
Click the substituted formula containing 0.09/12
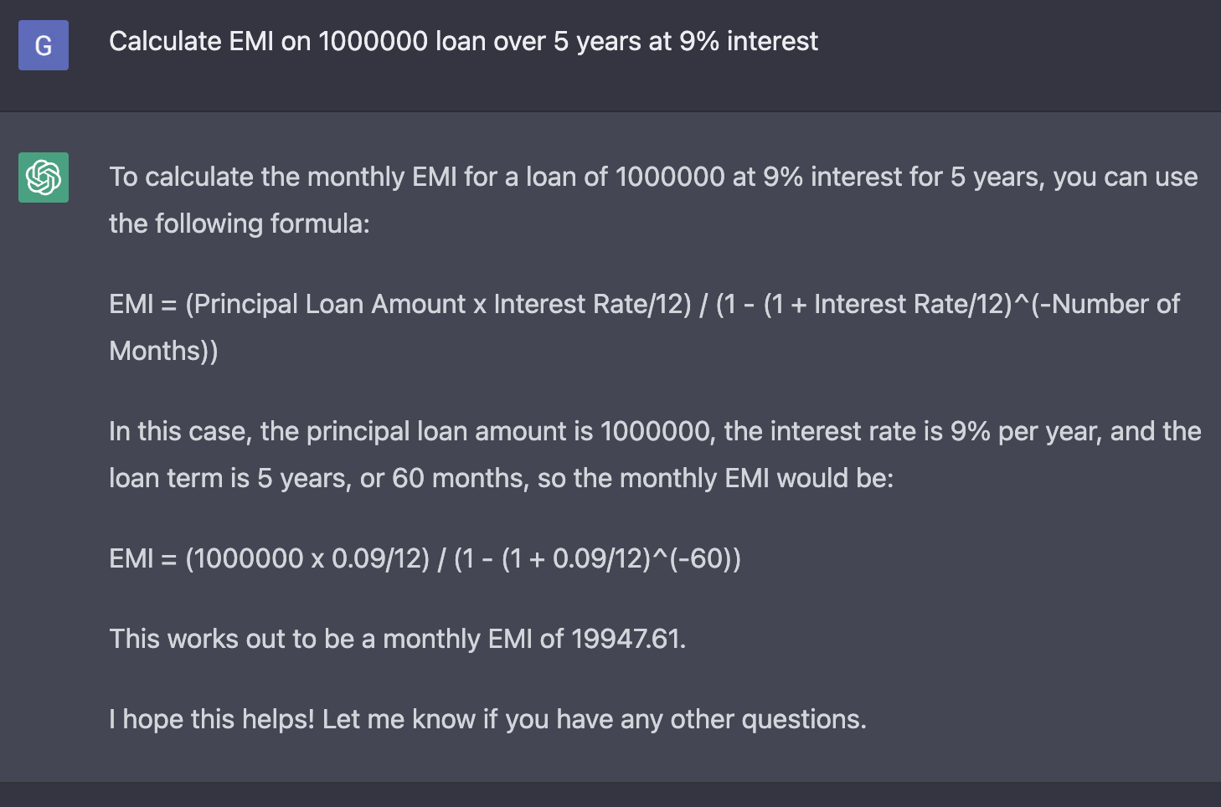(425, 559)
